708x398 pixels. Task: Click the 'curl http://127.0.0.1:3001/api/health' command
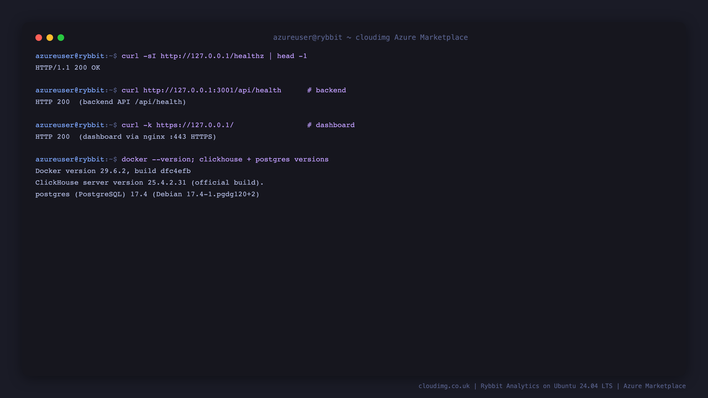(x=201, y=90)
